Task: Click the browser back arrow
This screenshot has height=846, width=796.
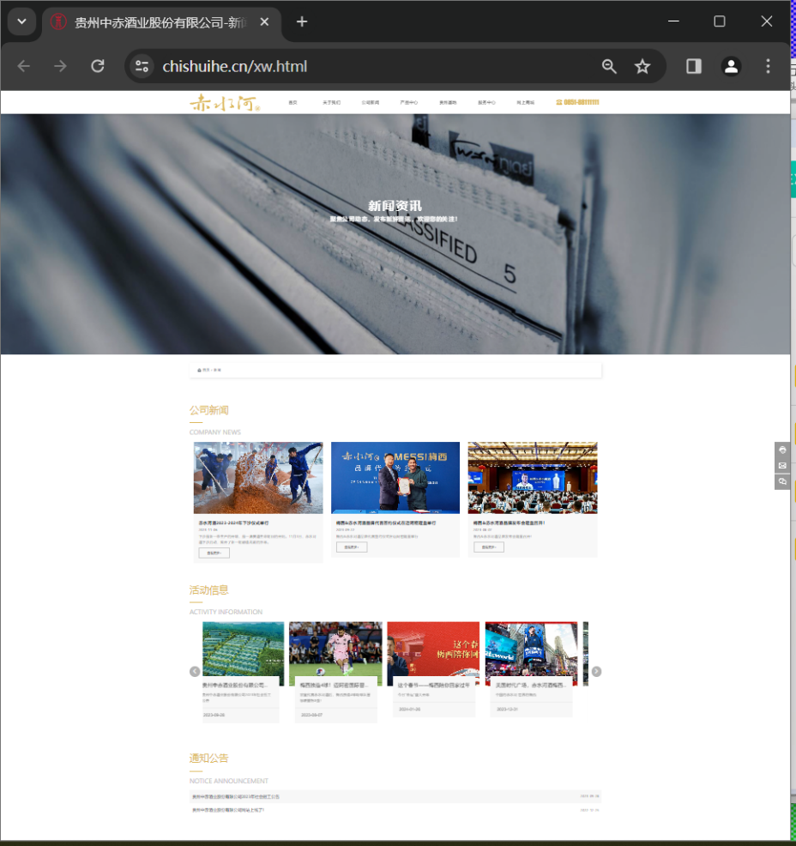Action: coord(23,66)
